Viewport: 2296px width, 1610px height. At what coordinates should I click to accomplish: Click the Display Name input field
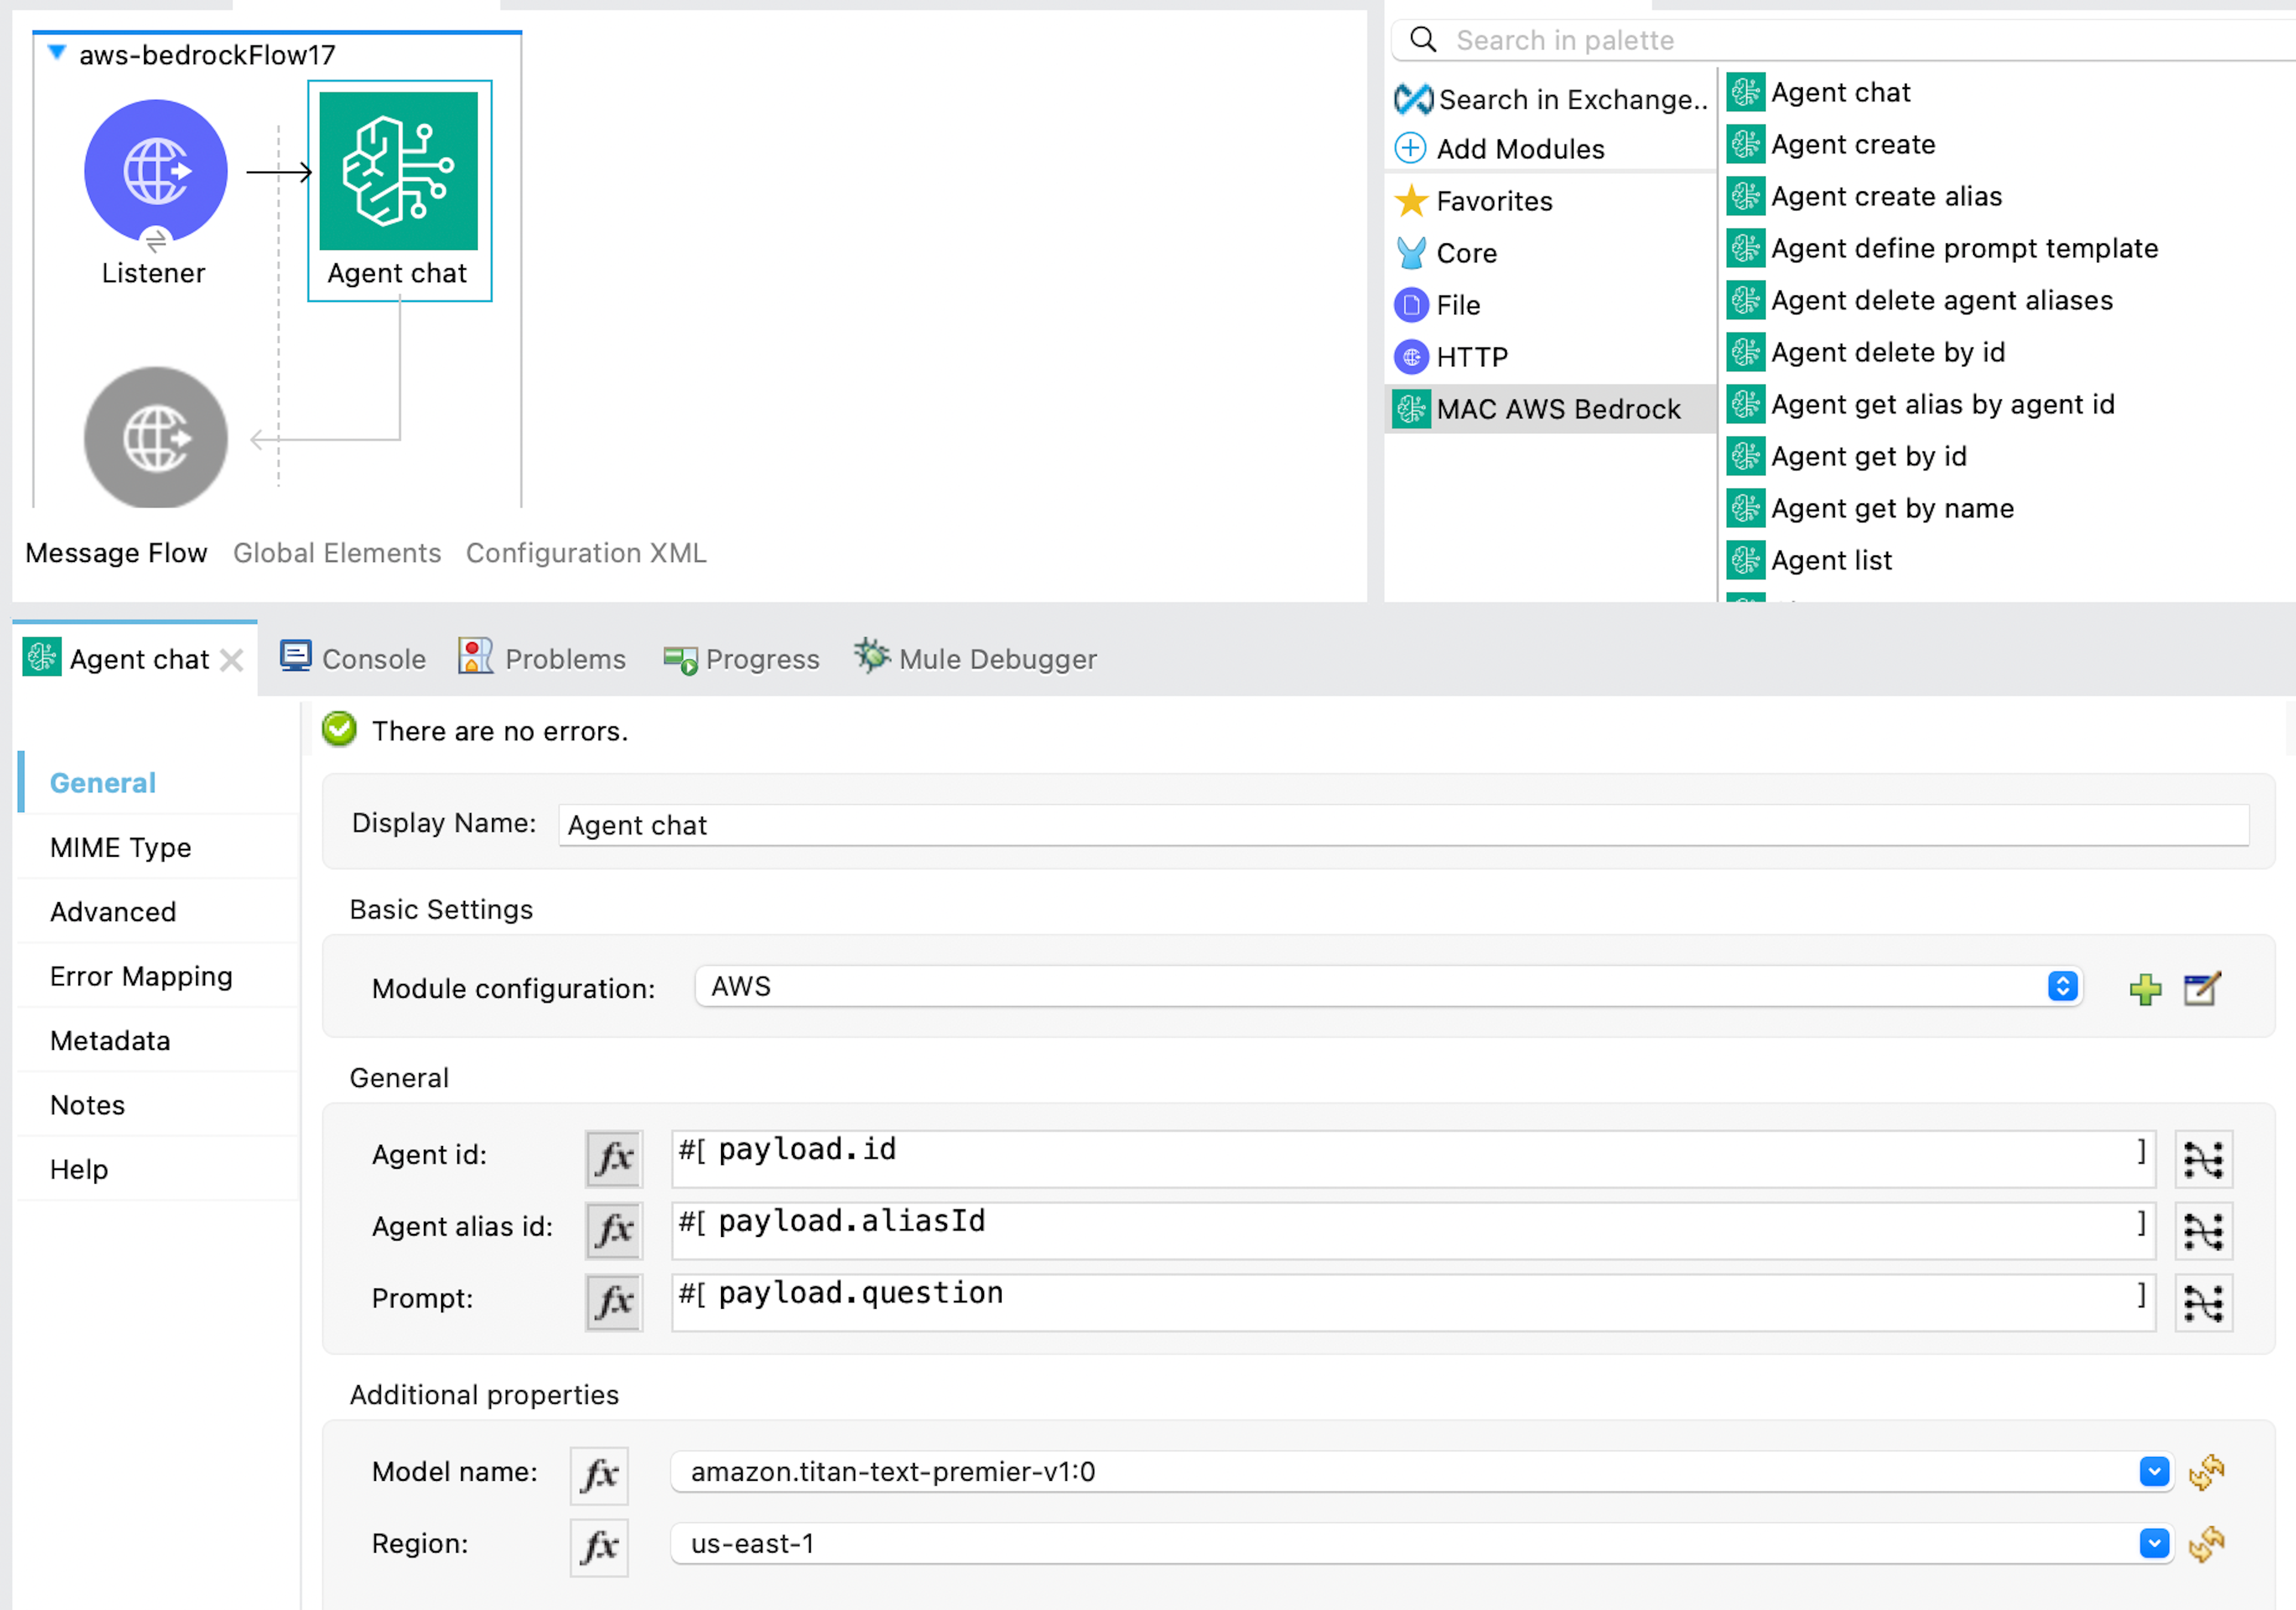point(1404,825)
